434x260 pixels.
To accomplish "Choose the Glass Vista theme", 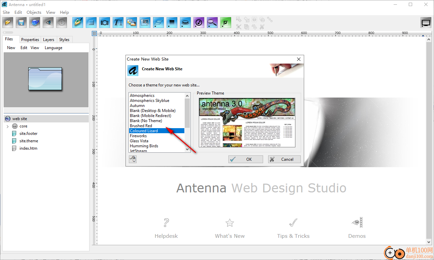I will tap(157, 141).
